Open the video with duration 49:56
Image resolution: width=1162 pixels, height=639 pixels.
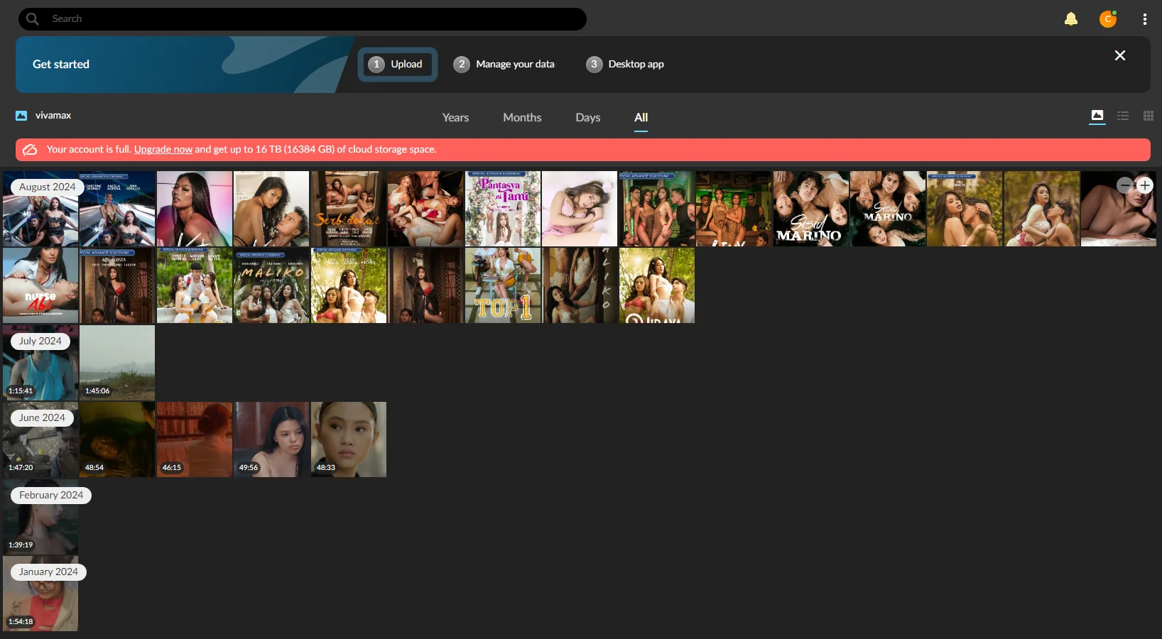click(x=271, y=439)
